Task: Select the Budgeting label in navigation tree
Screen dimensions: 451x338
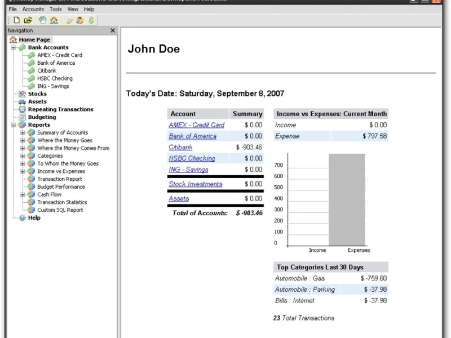Action: (42, 117)
